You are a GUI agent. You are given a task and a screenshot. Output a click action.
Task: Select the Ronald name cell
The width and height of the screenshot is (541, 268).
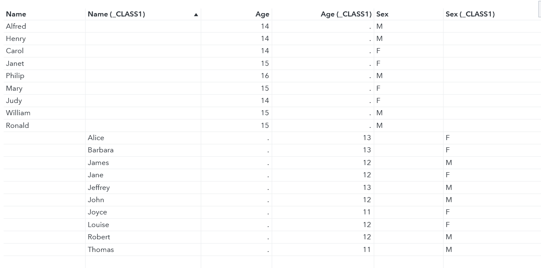point(17,126)
